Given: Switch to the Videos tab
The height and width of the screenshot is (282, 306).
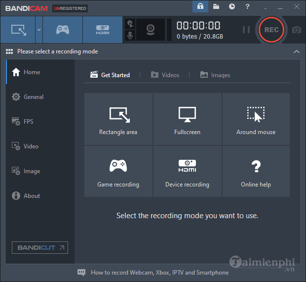Looking at the screenshot, I should click(165, 75).
